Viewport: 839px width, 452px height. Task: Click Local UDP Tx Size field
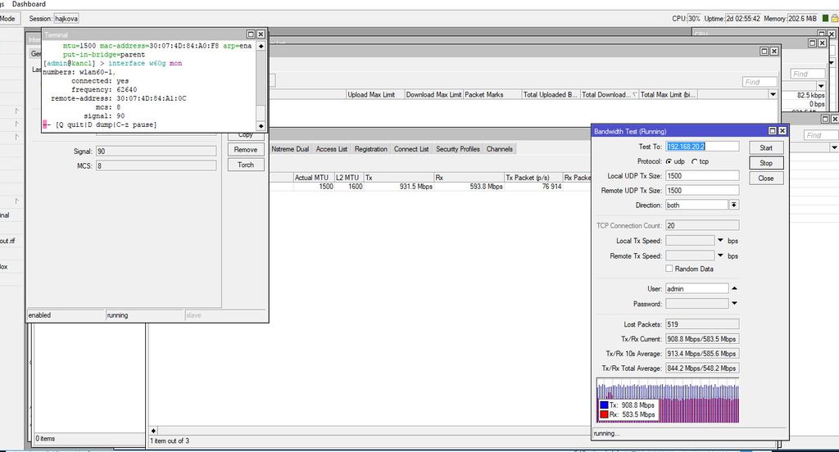point(702,176)
